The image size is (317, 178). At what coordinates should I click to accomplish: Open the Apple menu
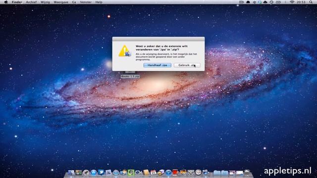click(5, 2)
